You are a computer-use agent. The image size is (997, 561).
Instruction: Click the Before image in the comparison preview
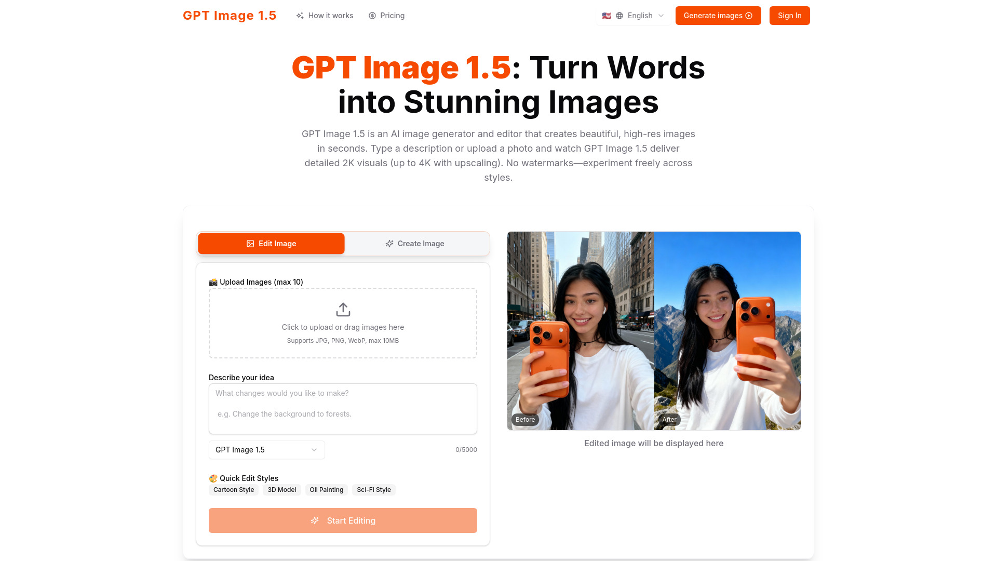(580, 331)
